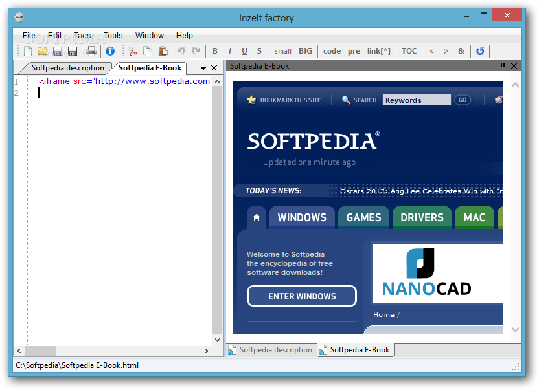This screenshot has width=539, height=390.
Task: Open the Edit menu
Action: click(x=54, y=36)
